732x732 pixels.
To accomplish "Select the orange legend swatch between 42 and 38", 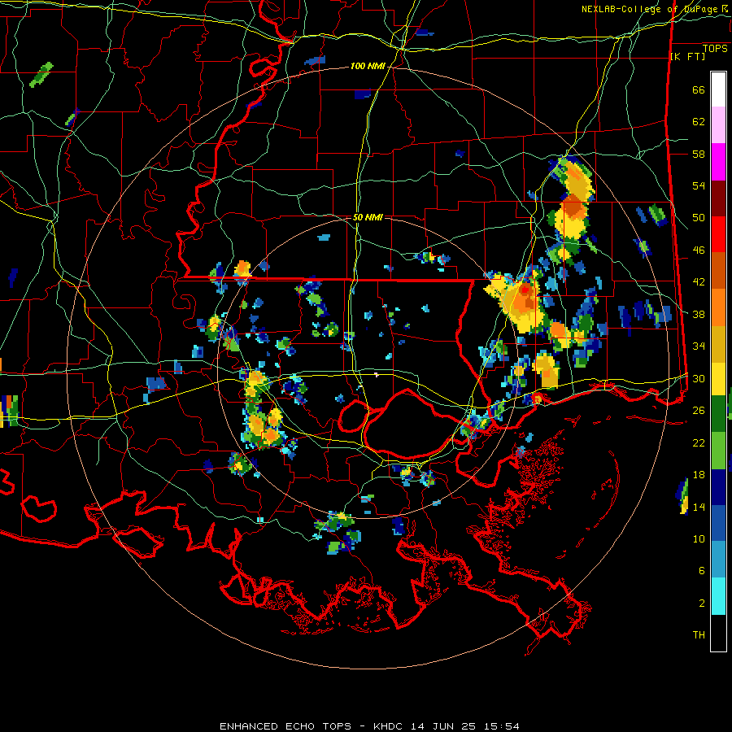I will point(718,307).
